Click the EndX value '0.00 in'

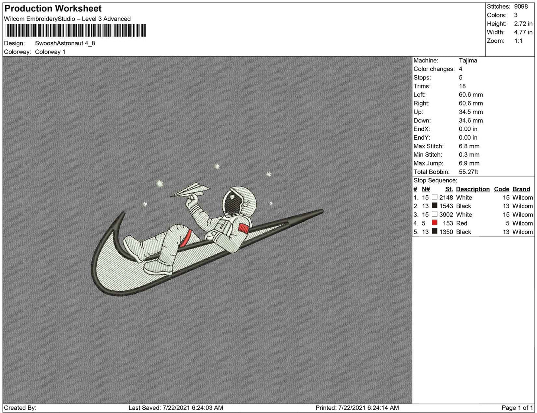pos(468,129)
